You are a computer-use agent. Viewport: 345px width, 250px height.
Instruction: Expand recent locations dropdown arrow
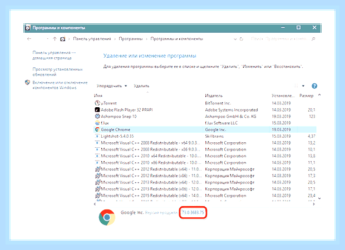(48, 39)
